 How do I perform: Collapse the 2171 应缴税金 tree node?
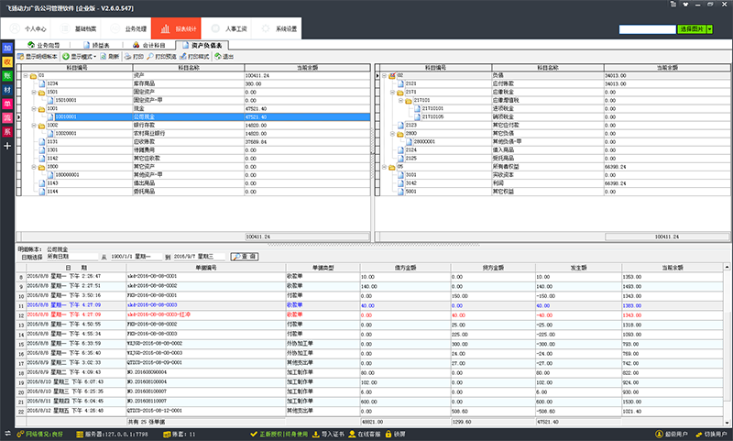(392, 93)
